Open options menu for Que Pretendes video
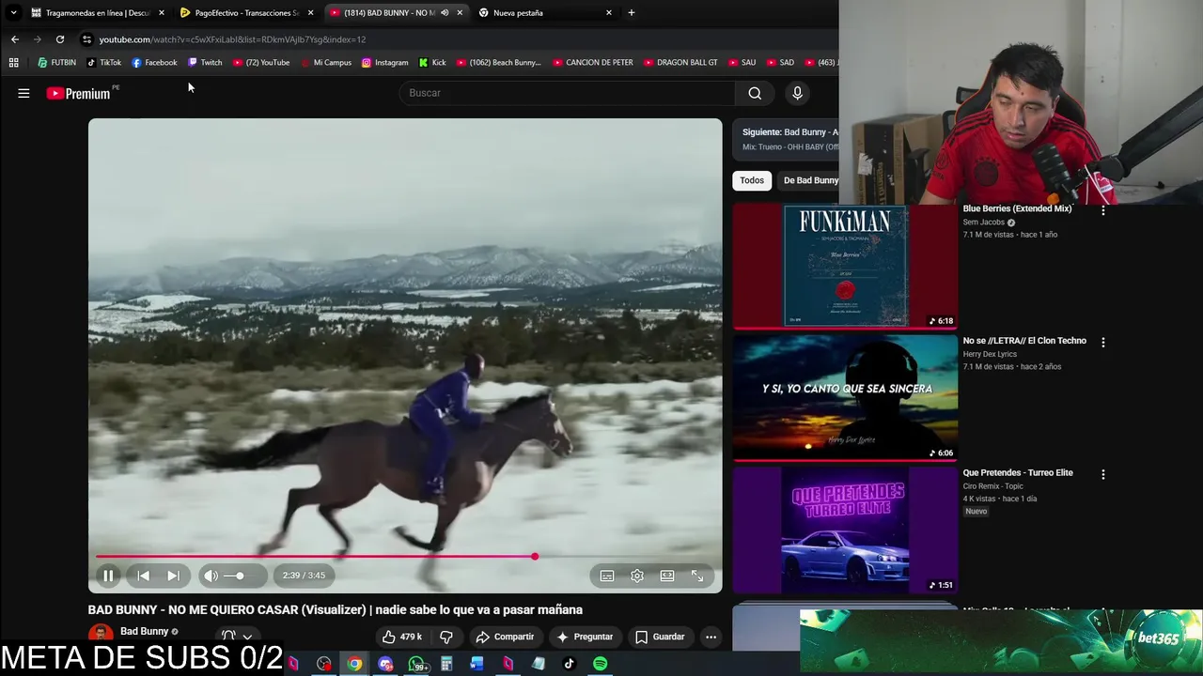This screenshot has width=1203, height=676. click(1103, 474)
